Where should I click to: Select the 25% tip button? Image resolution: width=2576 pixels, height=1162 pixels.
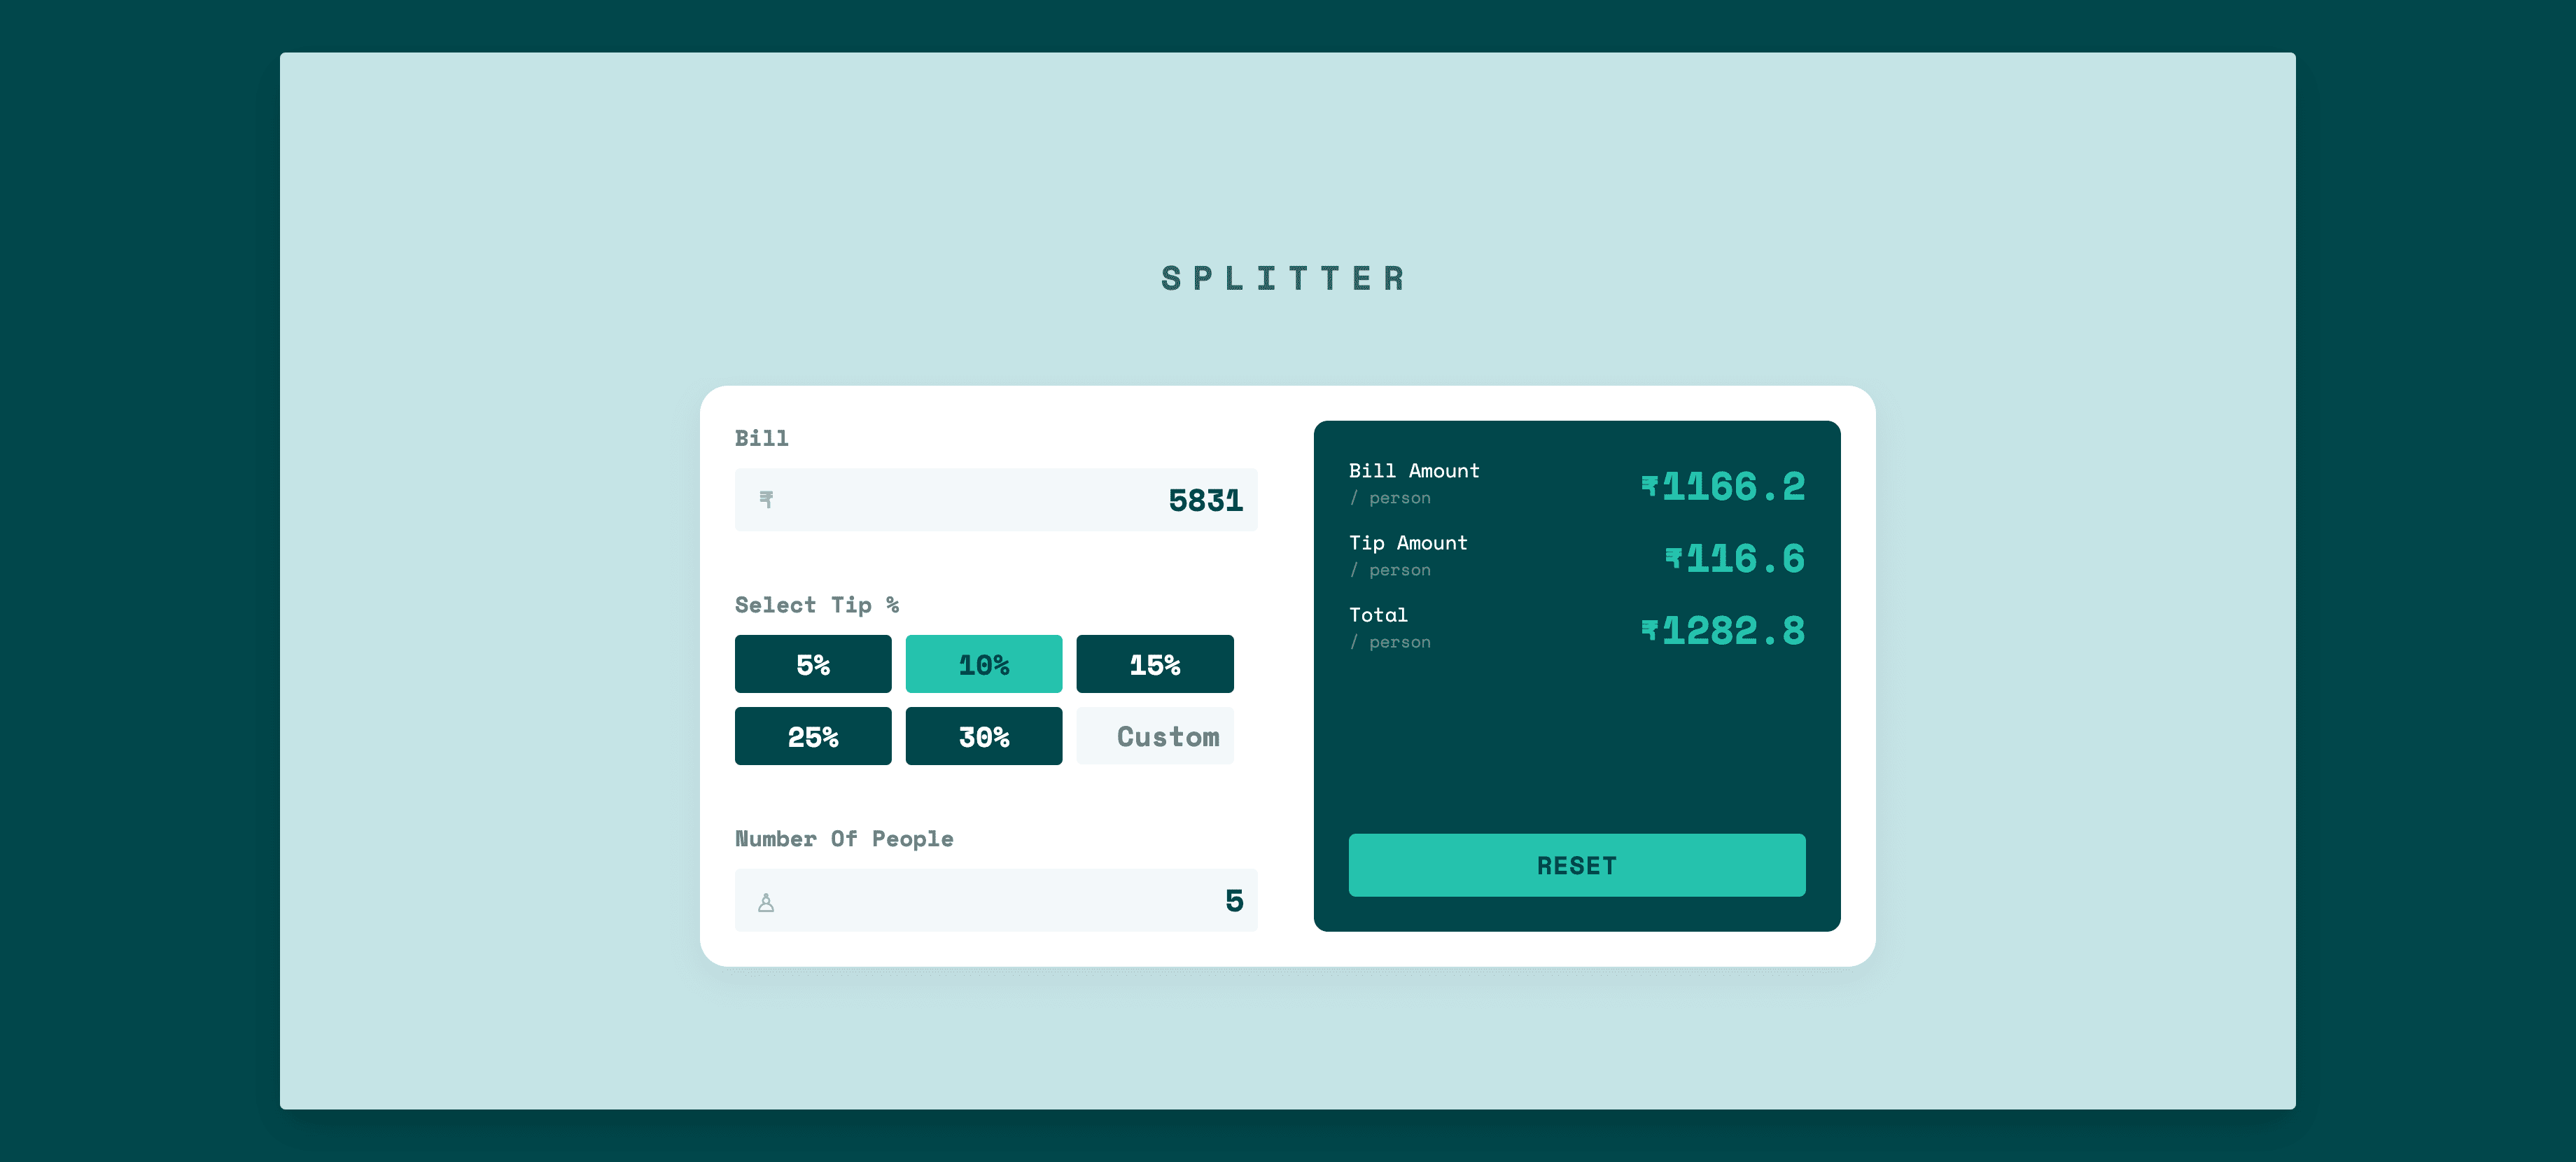click(x=813, y=735)
